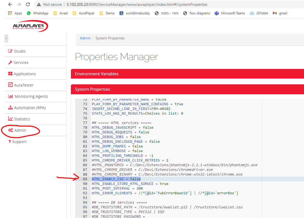Screen dimensions: 304x218
Task: Click the HTML_PROFILING_THRESHOLD = -1 line
Action: pyautogui.click(x=122, y=156)
